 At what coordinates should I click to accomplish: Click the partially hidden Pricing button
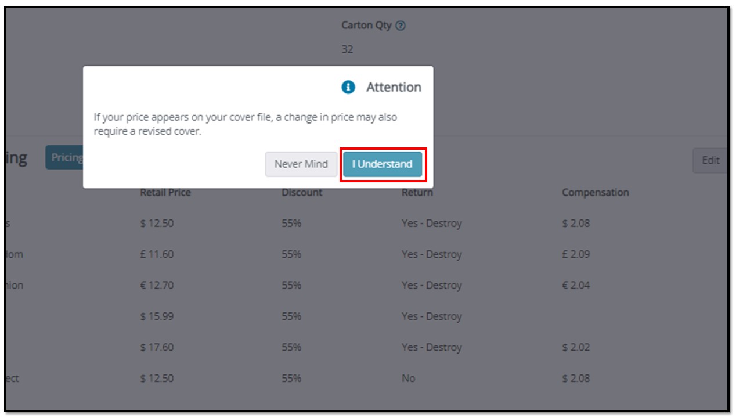[64, 158]
